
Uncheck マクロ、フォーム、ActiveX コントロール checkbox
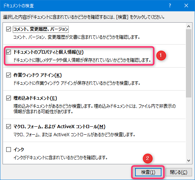[x=8, y=126]
